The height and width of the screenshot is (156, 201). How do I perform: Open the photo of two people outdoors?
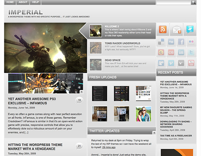[x=143, y=114]
